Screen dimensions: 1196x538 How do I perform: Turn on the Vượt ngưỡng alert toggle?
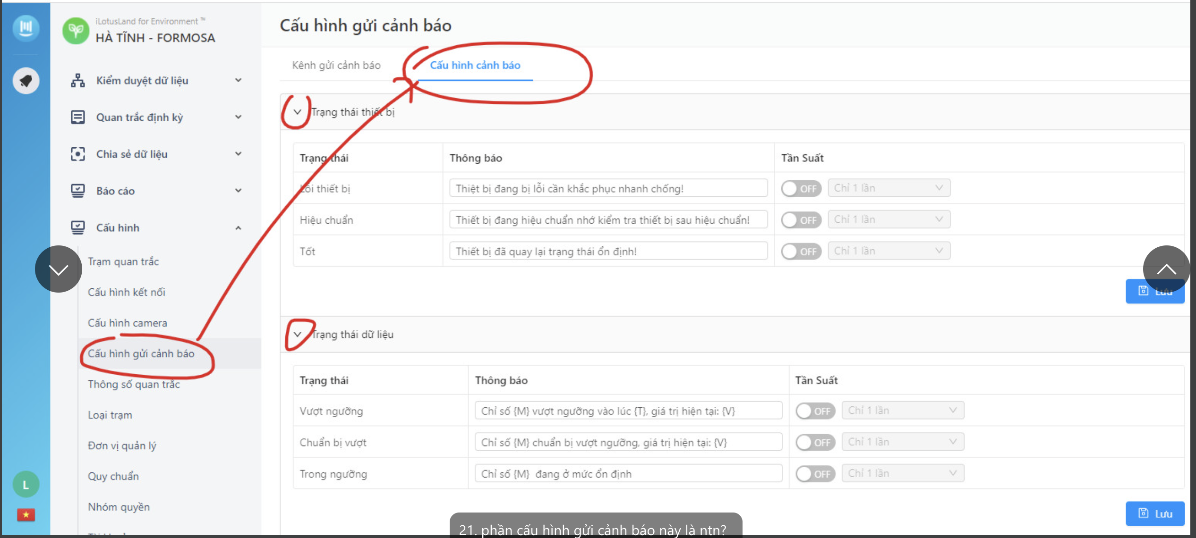815,411
